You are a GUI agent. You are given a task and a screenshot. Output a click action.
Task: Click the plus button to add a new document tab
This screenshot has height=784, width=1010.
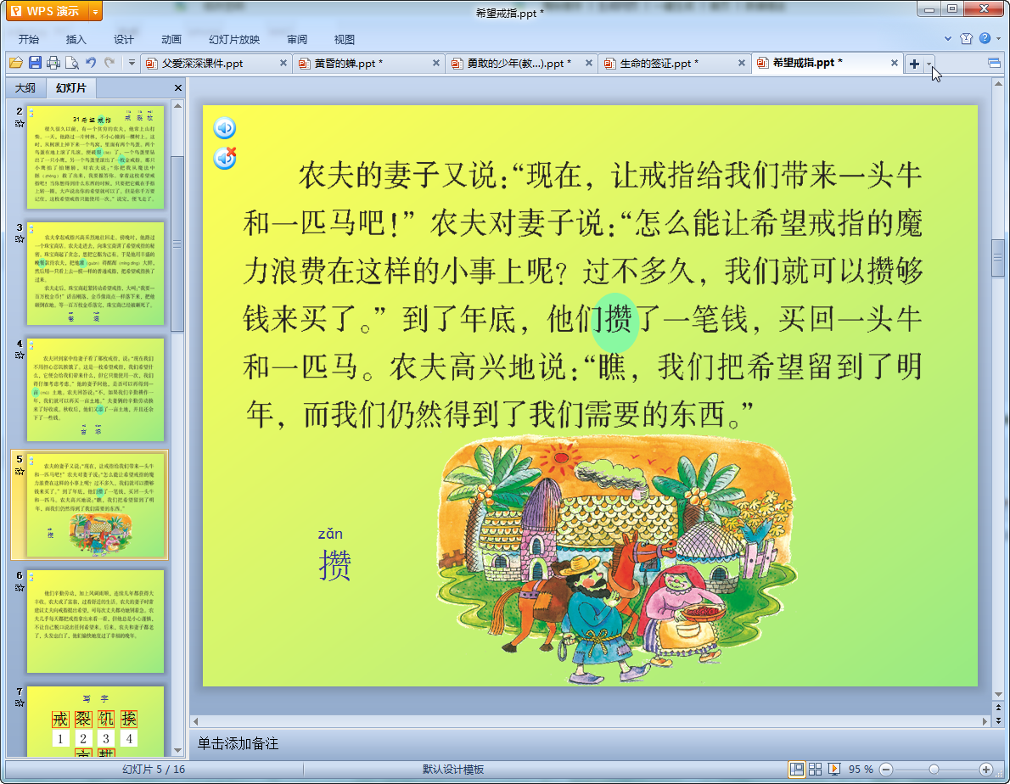click(914, 64)
